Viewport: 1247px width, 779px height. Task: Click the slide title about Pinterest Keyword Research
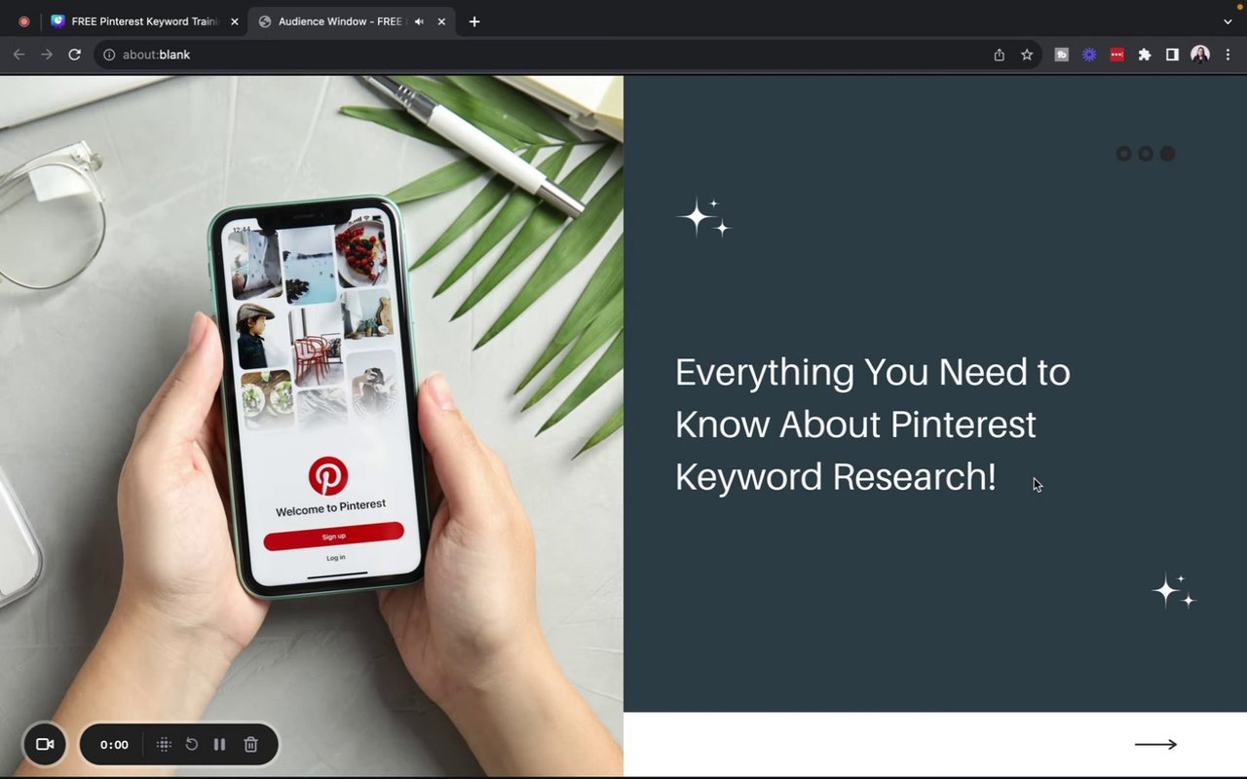point(872,425)
